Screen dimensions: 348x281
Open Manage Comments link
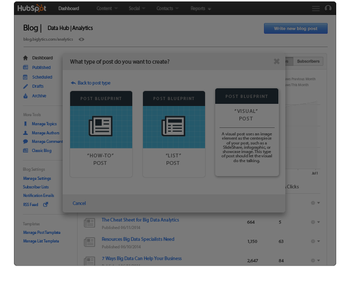point(47,141)
